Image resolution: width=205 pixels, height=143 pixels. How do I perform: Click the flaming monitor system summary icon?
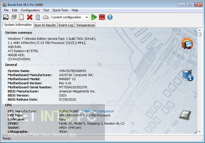tap(187, 43)
